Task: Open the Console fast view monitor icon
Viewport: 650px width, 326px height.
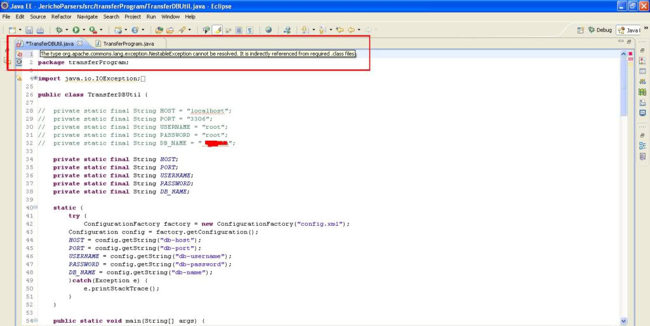Action: tap(642, 113)
